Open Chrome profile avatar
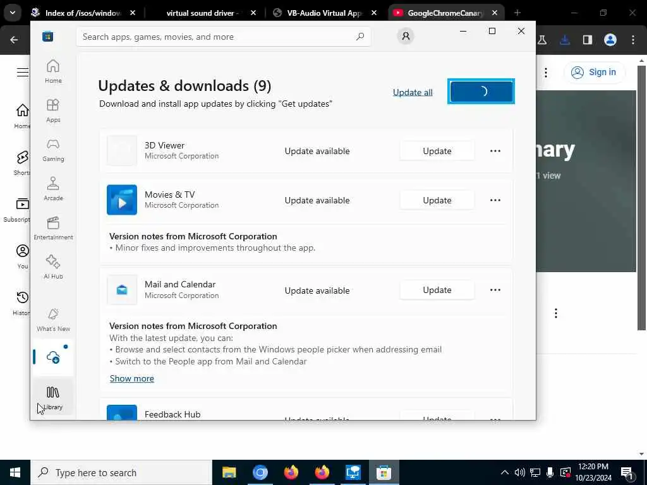Screen dimensions: 647x485 pos(610,40)
